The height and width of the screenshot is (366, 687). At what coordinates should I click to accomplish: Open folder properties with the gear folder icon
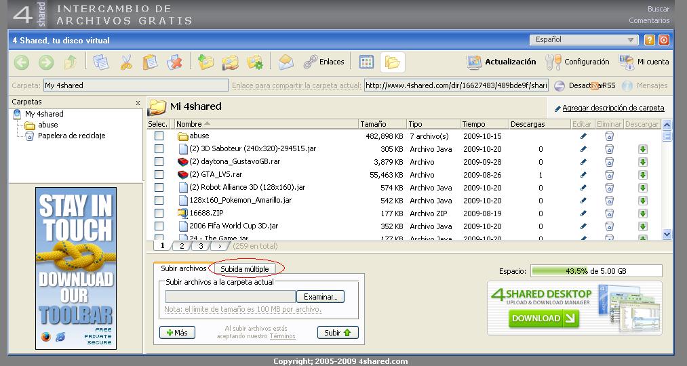pyautogui.click(x=254, y=62)
